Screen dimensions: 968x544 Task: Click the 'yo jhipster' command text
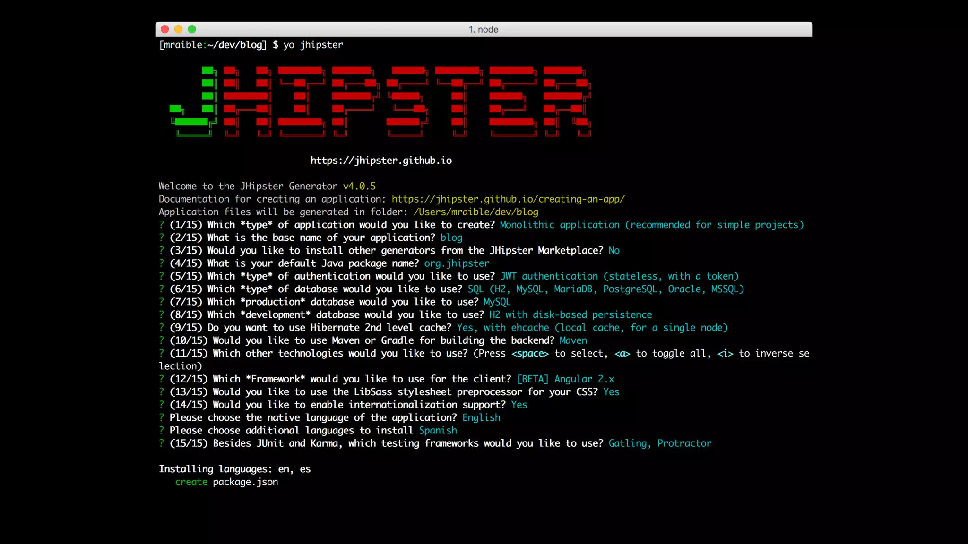[313, 45]
